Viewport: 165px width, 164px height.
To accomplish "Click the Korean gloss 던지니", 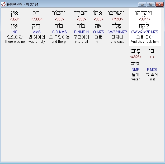I will pyautogui.click(x=117, y=37).
